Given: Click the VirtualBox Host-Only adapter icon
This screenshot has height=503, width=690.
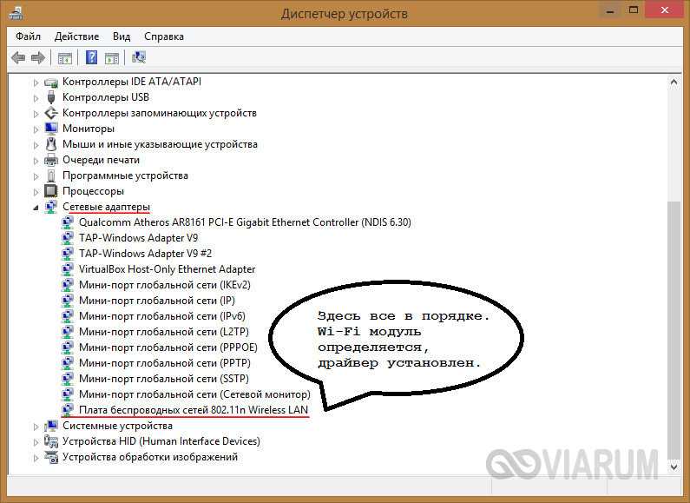Looking at the screenshot, I should pos(68,269).
